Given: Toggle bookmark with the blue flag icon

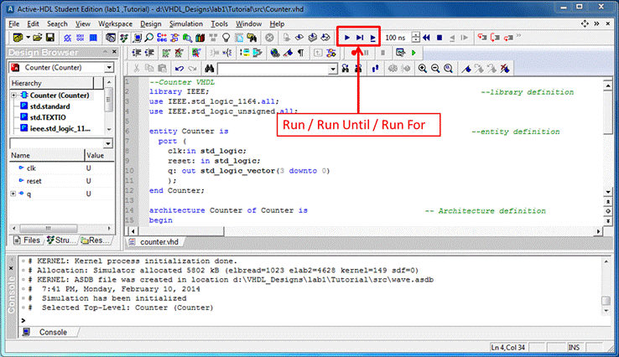Looking at the screenshot, I should point(466,69).
